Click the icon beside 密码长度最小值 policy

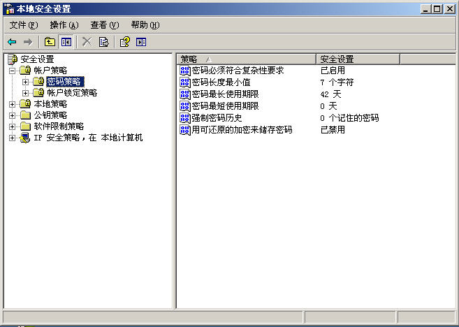[185, 82]
